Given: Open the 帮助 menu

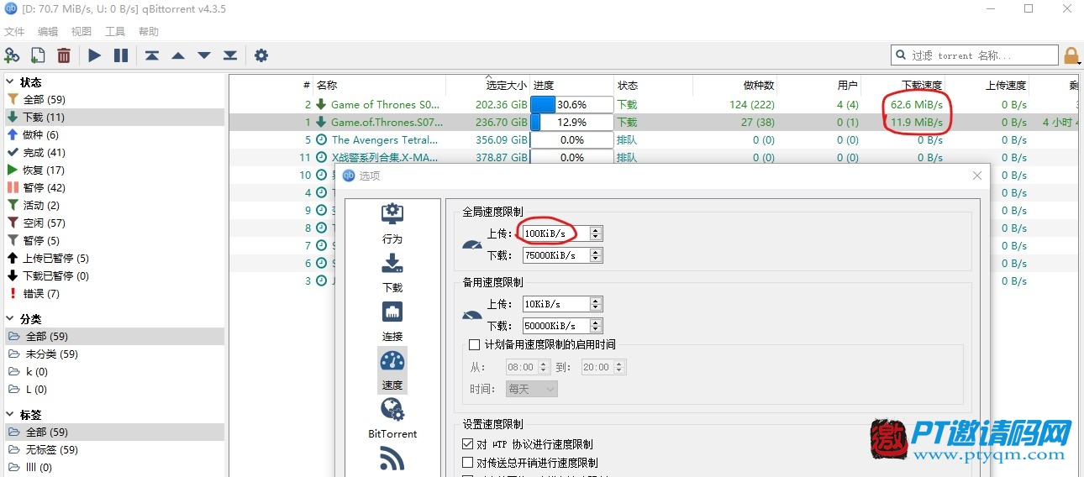Looking at the screenshot, I should tap(149, 32).
